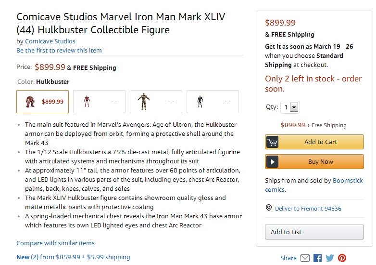Choose the red Iron Man figure variant

(100, 102)
